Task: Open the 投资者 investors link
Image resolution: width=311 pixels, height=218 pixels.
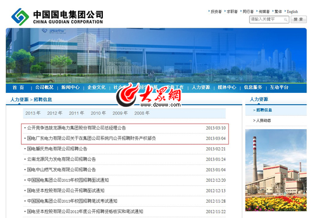Action: pos(216,11)
